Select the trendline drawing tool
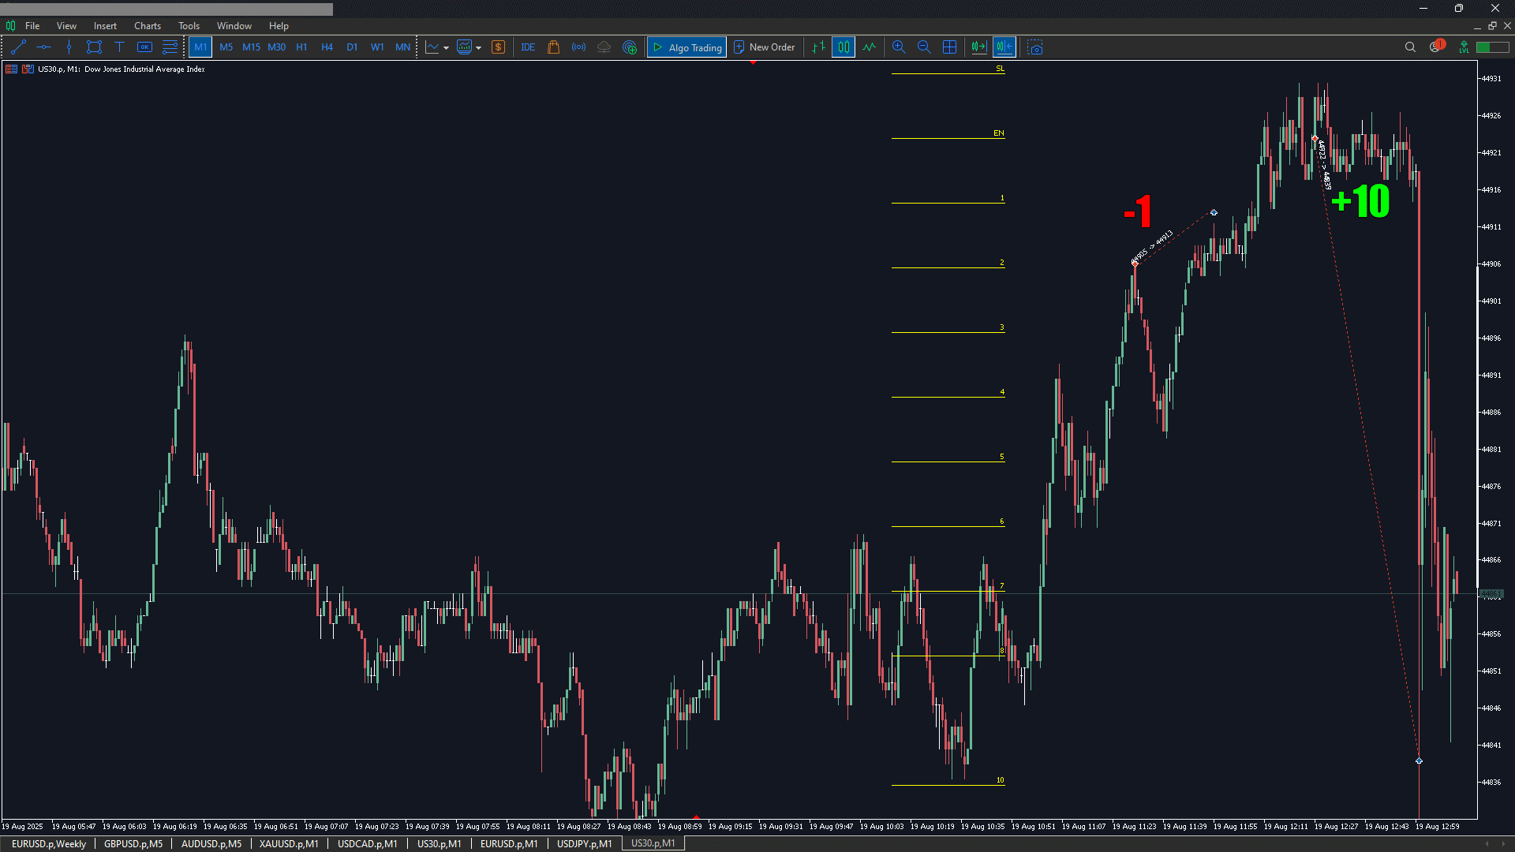 click(19, 47)
